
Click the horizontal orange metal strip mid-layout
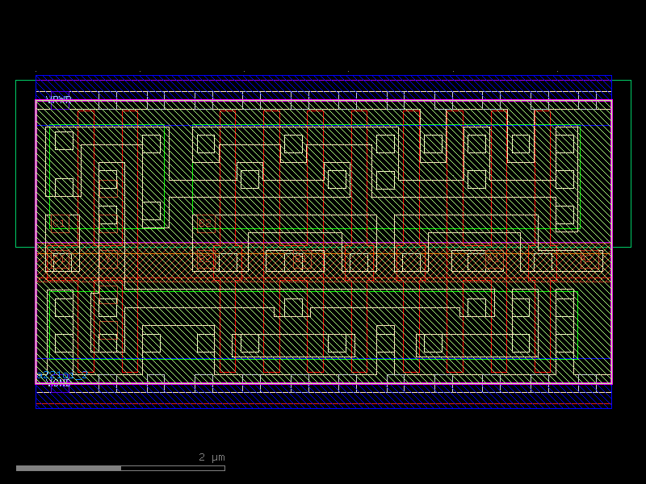[323, 258]
